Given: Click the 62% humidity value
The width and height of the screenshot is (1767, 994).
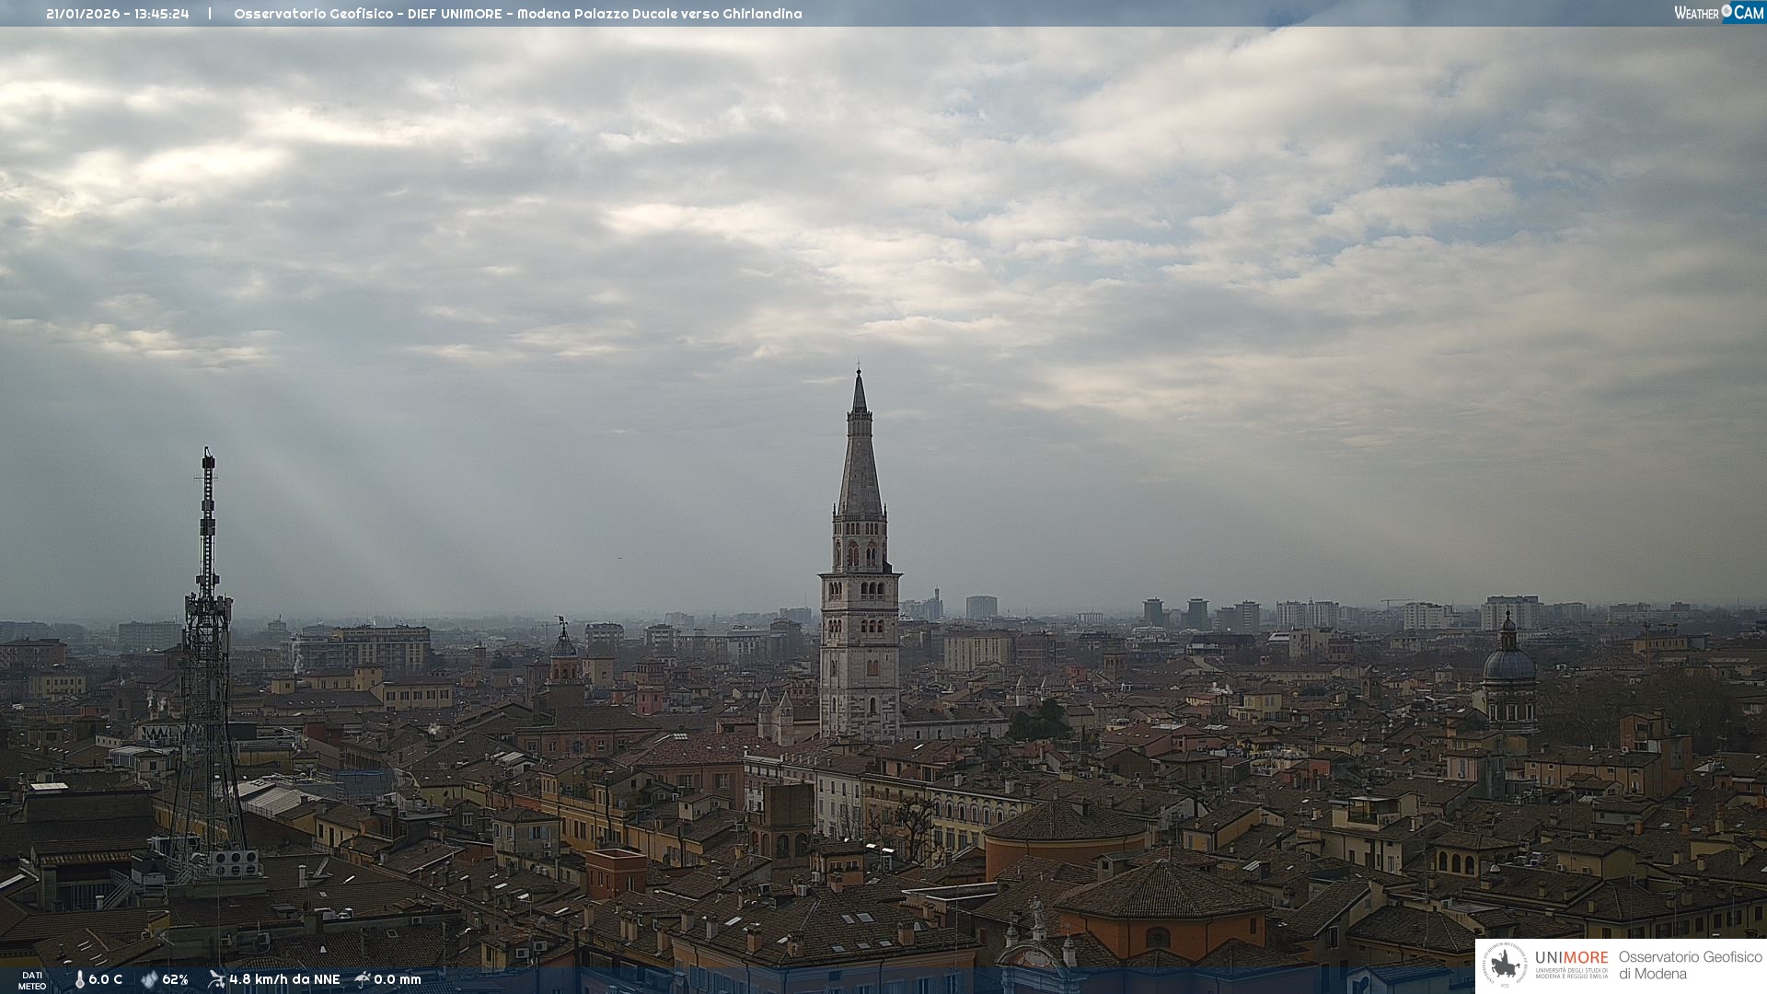Looking at the screenshot, I should tap(175, 979).
